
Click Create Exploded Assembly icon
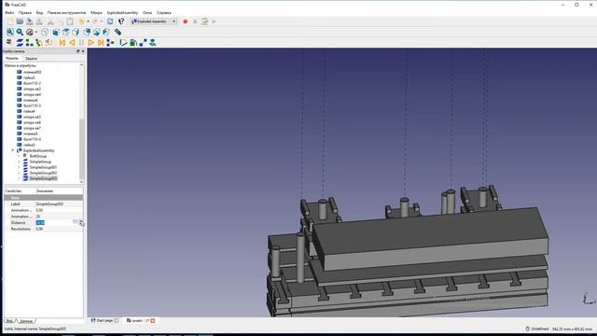(9, 43)
